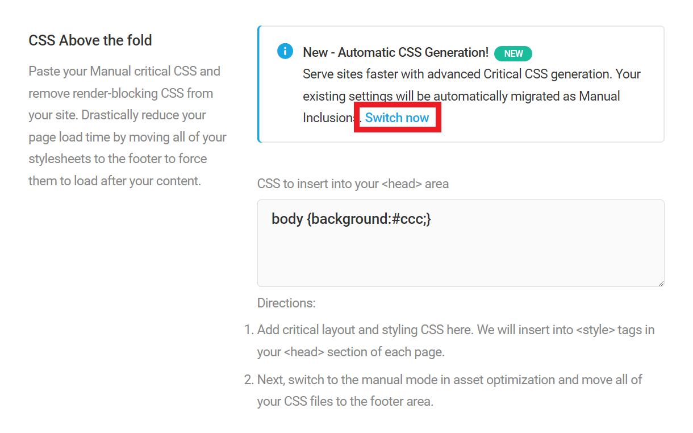
Task: Click the "your <head> section of each page" line
Action: (350, 352)
